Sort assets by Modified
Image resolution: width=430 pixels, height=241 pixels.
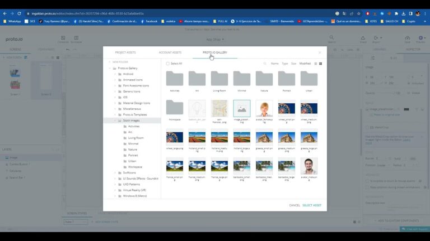305,64
